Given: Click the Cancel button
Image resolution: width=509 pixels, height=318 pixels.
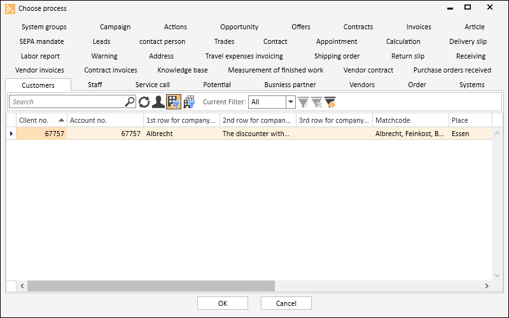Looking at the screenshot, I should coord(286,303).
